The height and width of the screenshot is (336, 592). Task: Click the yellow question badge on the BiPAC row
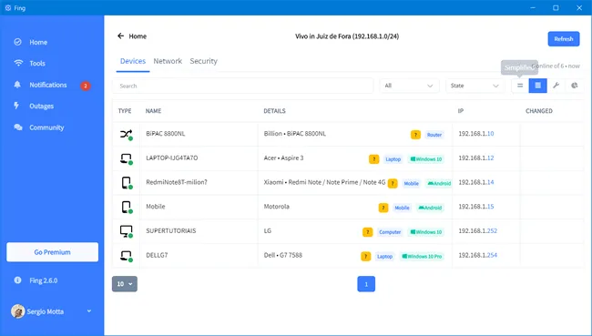(415, 135)
